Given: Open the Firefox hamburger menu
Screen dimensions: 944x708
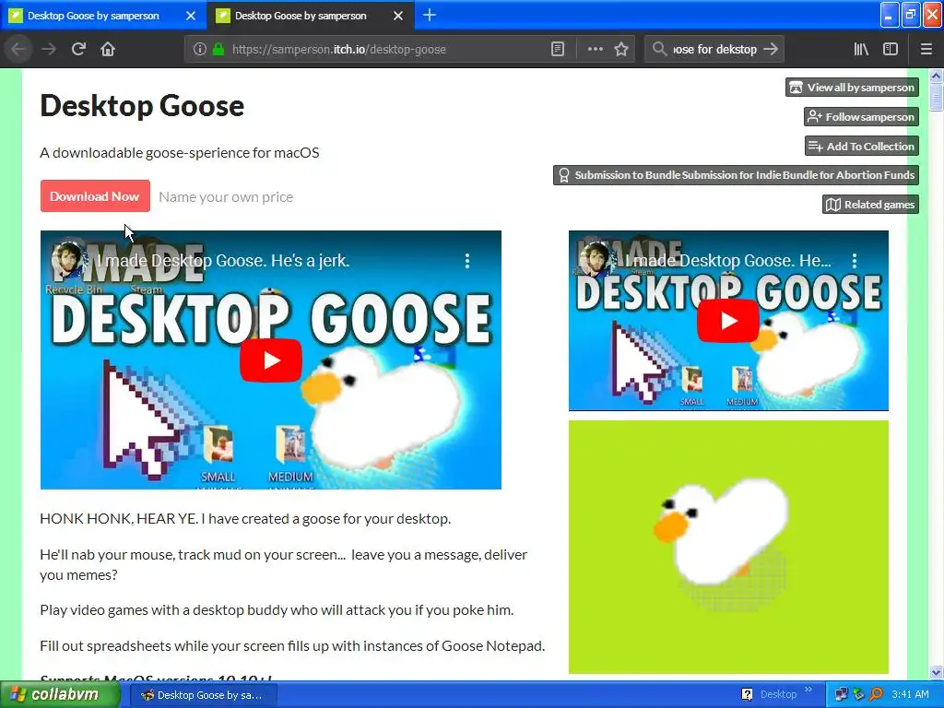Looking at the screenshot, I should click(x=926, y=50).
